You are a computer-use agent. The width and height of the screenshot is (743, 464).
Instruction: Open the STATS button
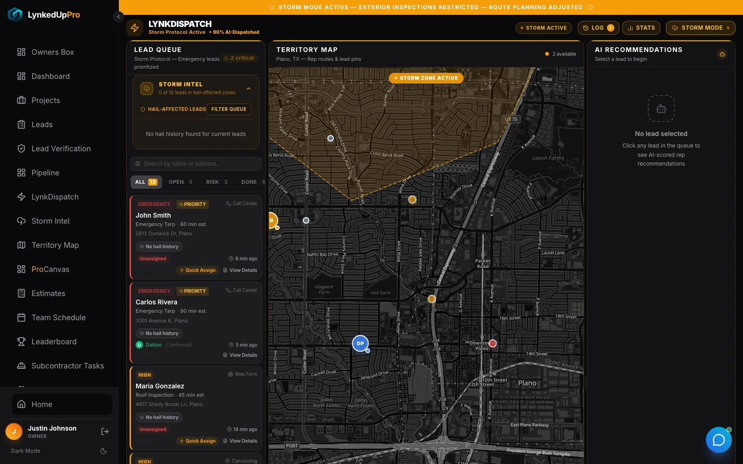click(x=641, y=28)
